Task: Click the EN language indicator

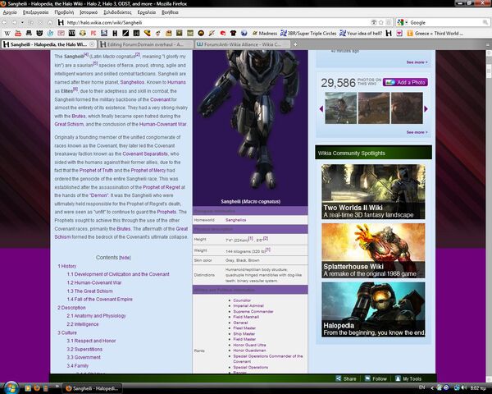Action: coord(421,387)
